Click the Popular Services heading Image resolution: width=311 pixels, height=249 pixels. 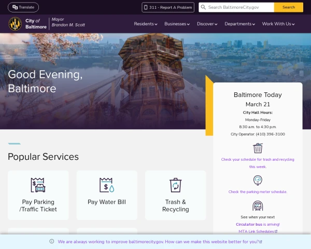click(43, 157)
